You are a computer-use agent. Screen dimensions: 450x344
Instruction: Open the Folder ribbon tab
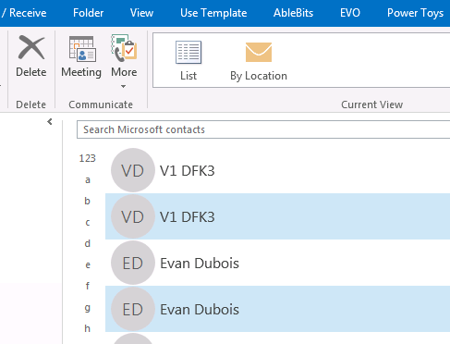click(x=88, y=13)
